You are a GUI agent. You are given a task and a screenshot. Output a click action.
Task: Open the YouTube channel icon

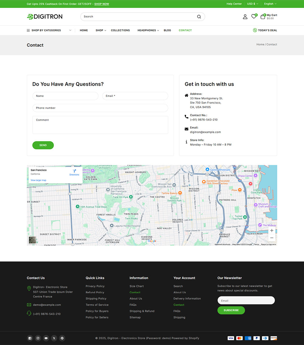[46, 338]
